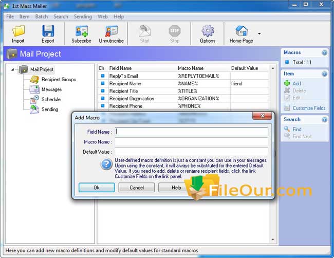Click the Export floppy disk icon

point(48,31)
